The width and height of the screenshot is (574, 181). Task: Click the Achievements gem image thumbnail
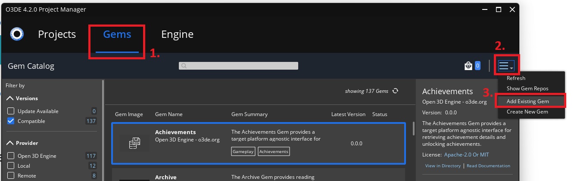point(134,143)
